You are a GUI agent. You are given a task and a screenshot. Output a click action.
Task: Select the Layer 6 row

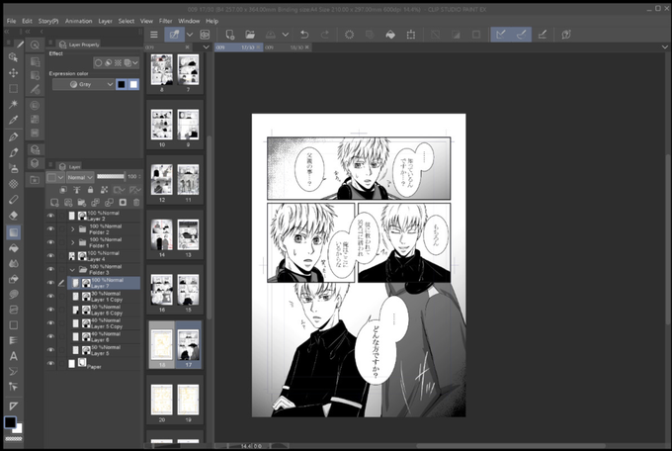[104, 337]
